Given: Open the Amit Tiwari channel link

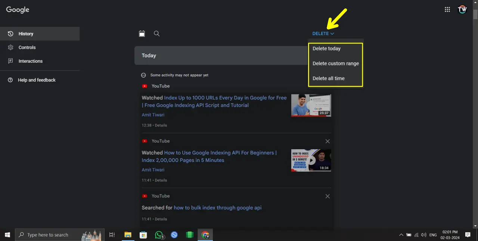Looking at the screenshot, I should [153, 115].
